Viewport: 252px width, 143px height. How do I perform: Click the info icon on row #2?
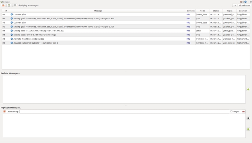[x=11, y=39]
